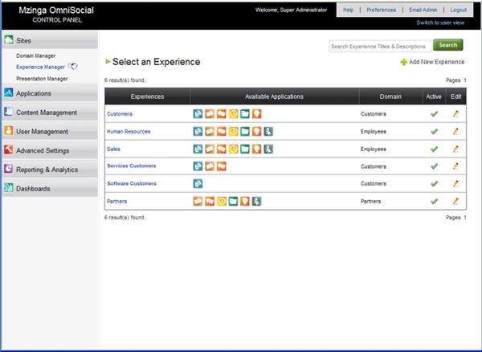Click the blue blog icon in Human Resources row

pos(198,132)
